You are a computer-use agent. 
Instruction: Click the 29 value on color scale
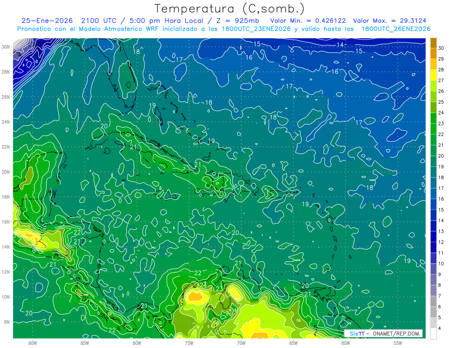pos(441,59)
